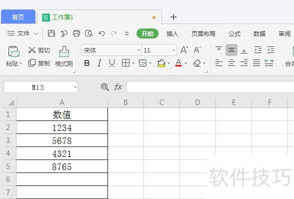Image resolution: width=294 pixels, height=199 pixels.
Task: Click the 开始 ribbon tab
Action: tap(147, 34)
